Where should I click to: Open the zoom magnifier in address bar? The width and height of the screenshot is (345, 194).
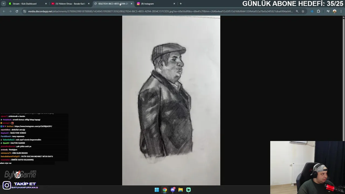(x=297, y=11)
